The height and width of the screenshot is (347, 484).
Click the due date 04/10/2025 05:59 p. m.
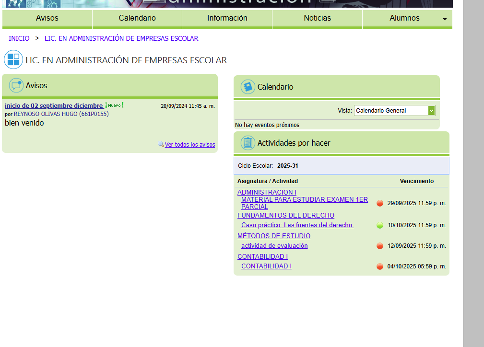[417, 266]
